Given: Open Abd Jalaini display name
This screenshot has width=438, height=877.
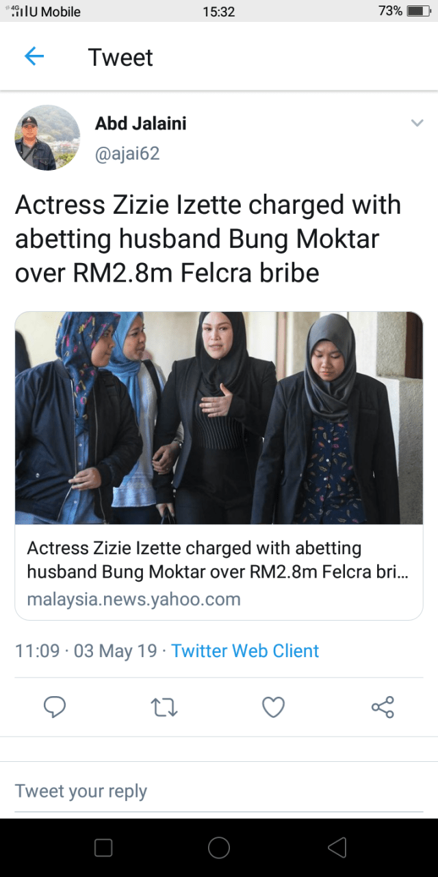Looking at the screenshot, I should (140, 124).
